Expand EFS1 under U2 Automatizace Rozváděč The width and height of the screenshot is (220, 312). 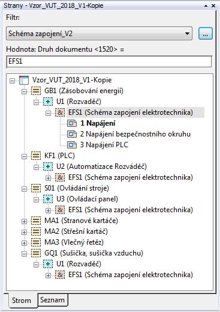[x=48, y=178]
